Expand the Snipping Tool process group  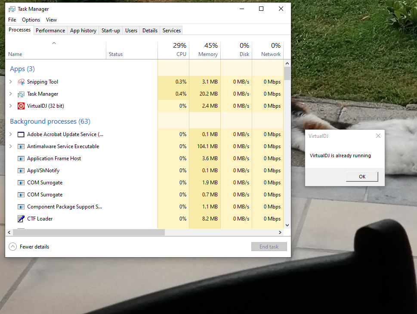(x=11, y=82)
